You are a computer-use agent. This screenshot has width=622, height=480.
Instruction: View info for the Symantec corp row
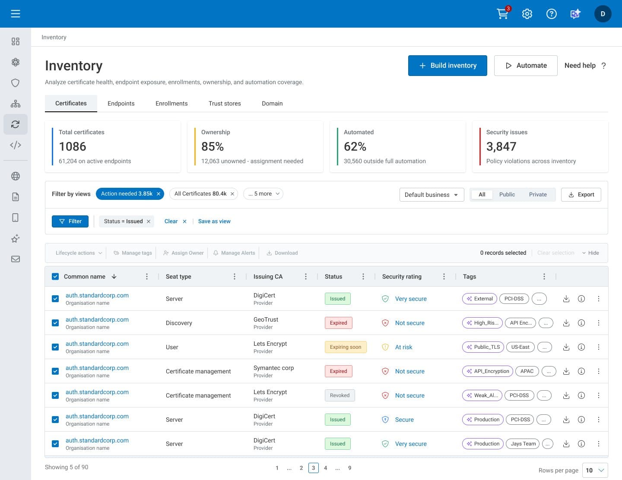581,371
